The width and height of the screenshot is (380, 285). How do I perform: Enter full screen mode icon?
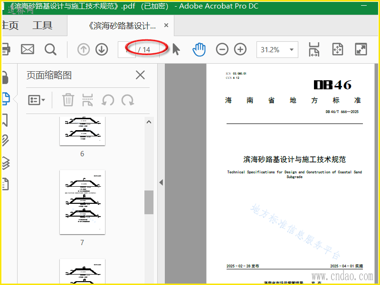pyautogui.click(x=361, y=49)
